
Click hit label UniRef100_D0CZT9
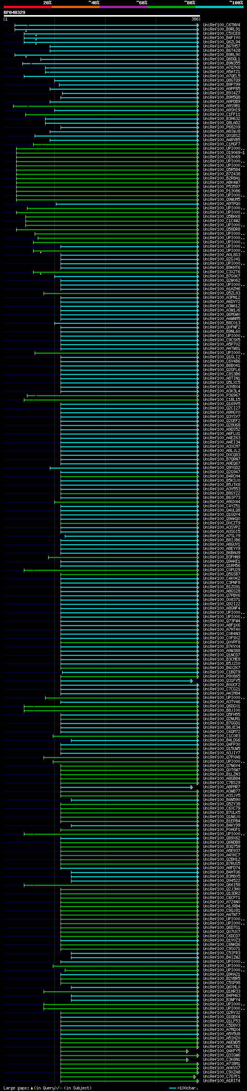[x=222, y=523]
